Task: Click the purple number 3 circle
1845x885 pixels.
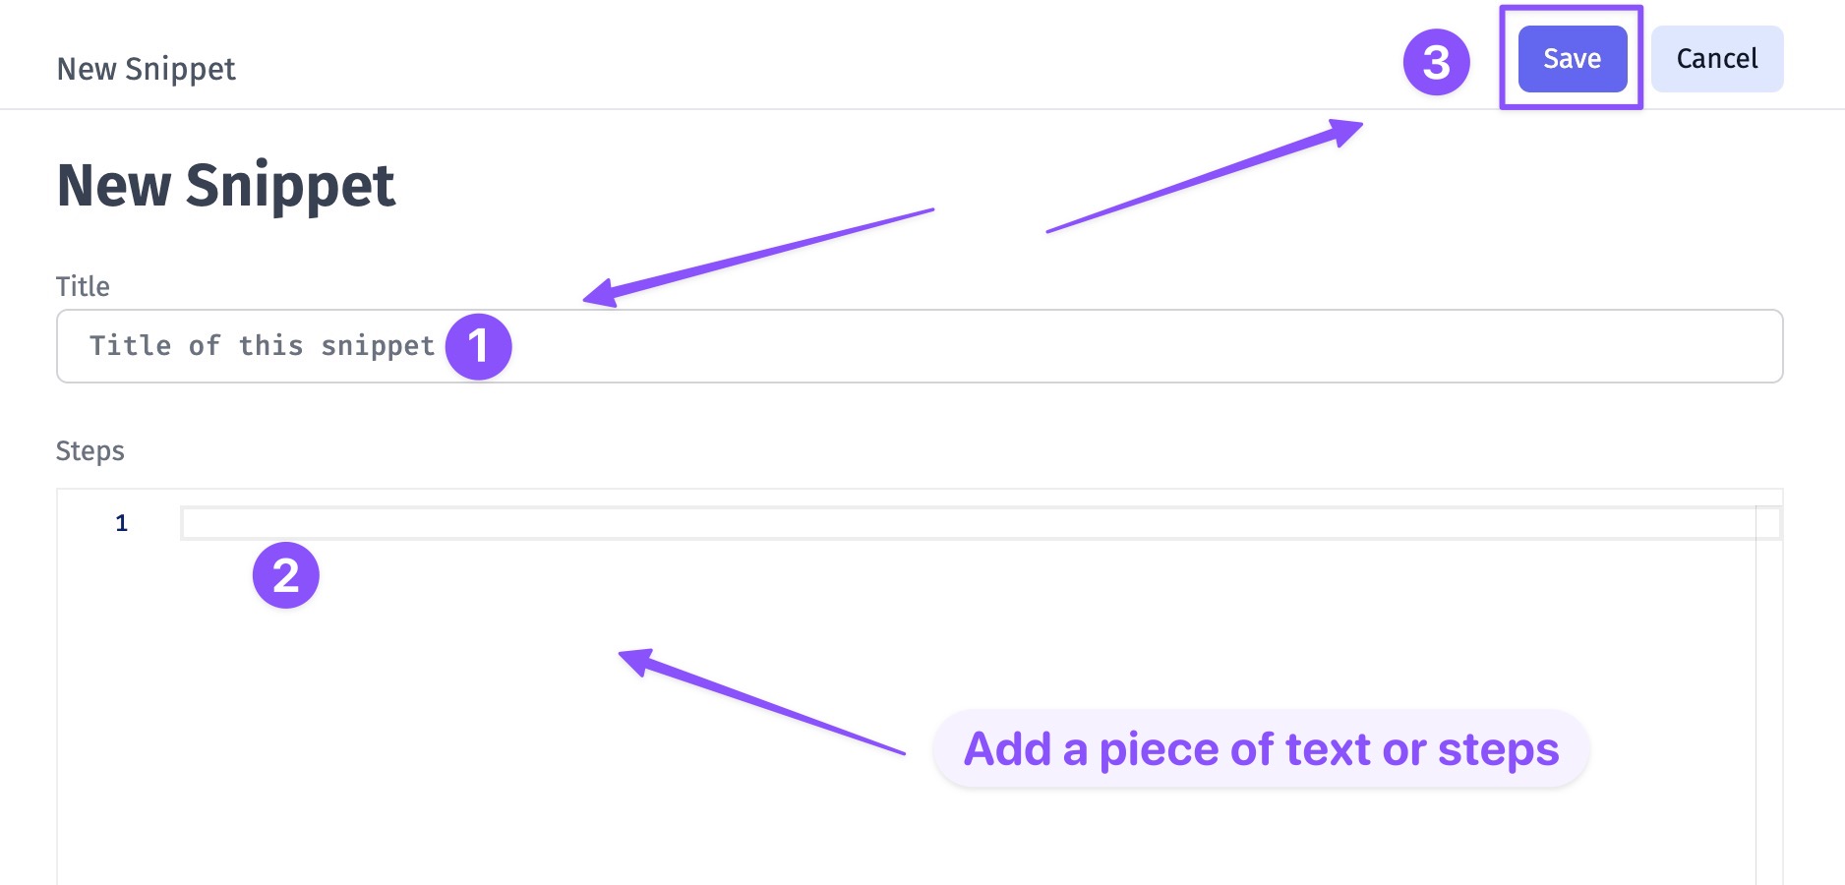Action: coord(1436,62)
